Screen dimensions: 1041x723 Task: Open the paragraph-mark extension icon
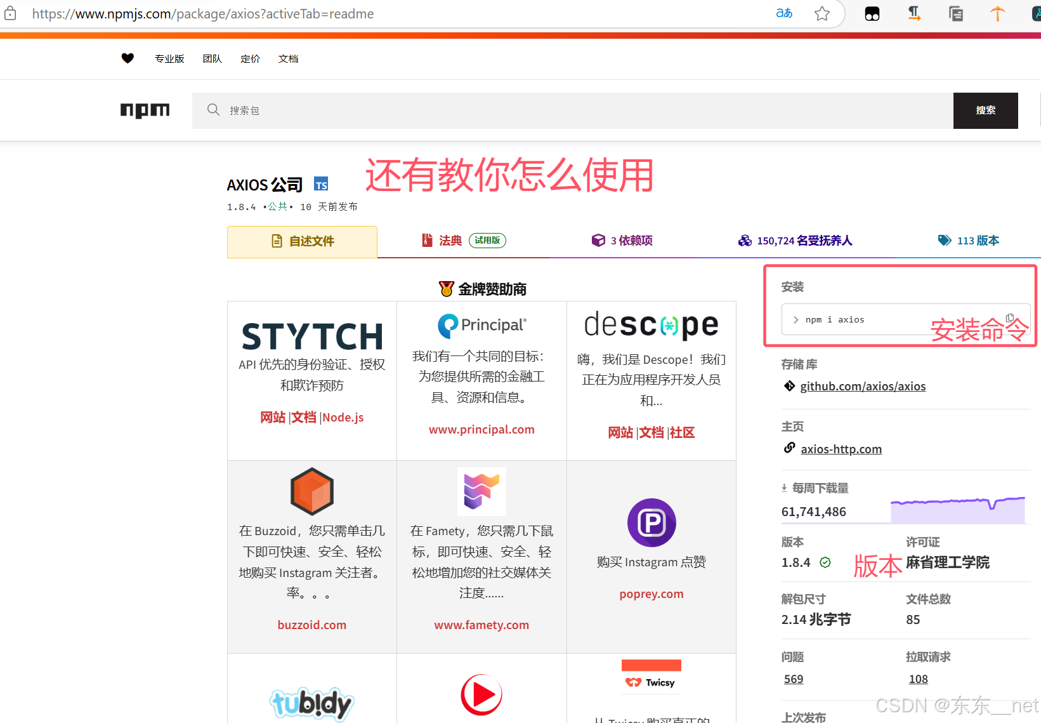(x=914, y=13)
